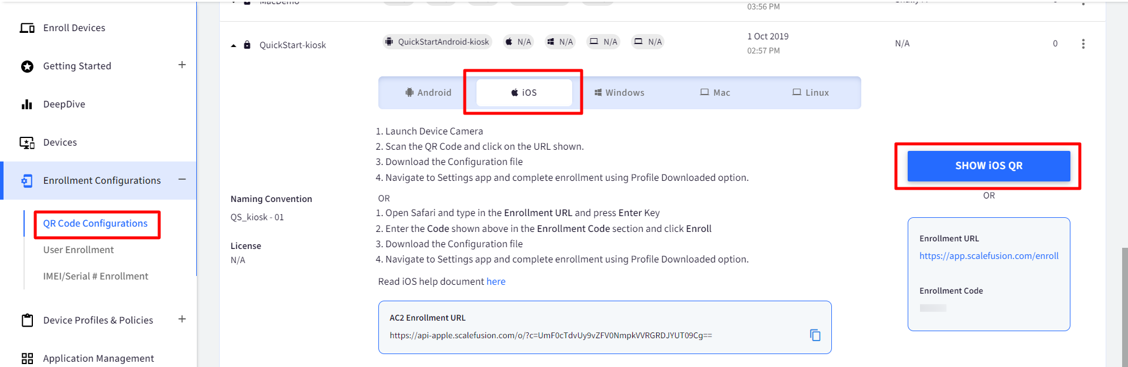1128x367 pixels.
Task: Click the QS_kiosk - 01 naming convention
Action: 257,217
